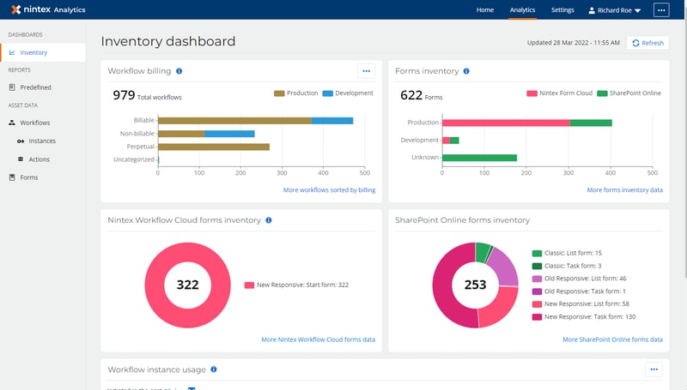The width and height of the screenshot is (687, 390).
Task: Open Inventory dashboard from sidebar
Action: click(x=34, y=52)
